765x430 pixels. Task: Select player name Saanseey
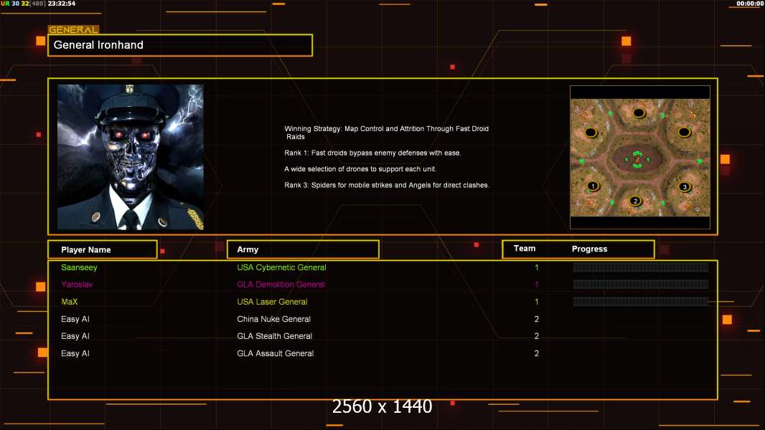point(79,267)
